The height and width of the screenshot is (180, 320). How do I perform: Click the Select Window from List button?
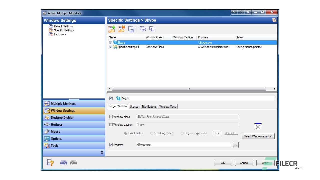pos(258,136)
